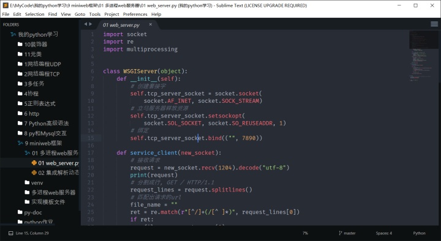Open the tab options hamburger menu
The image size is (441, 241).
pyautogui.click(x=434, y=24)
